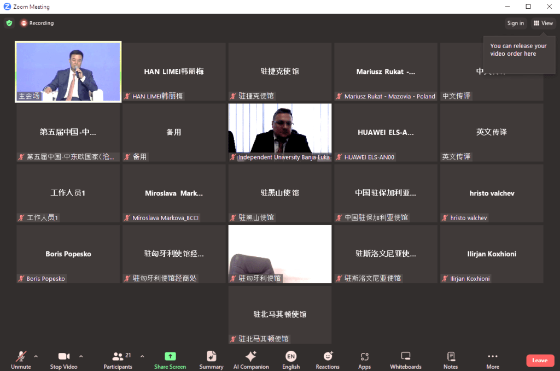Select the Independent University Banja Luka video
The image size is (560, 371).
(280, 131)
